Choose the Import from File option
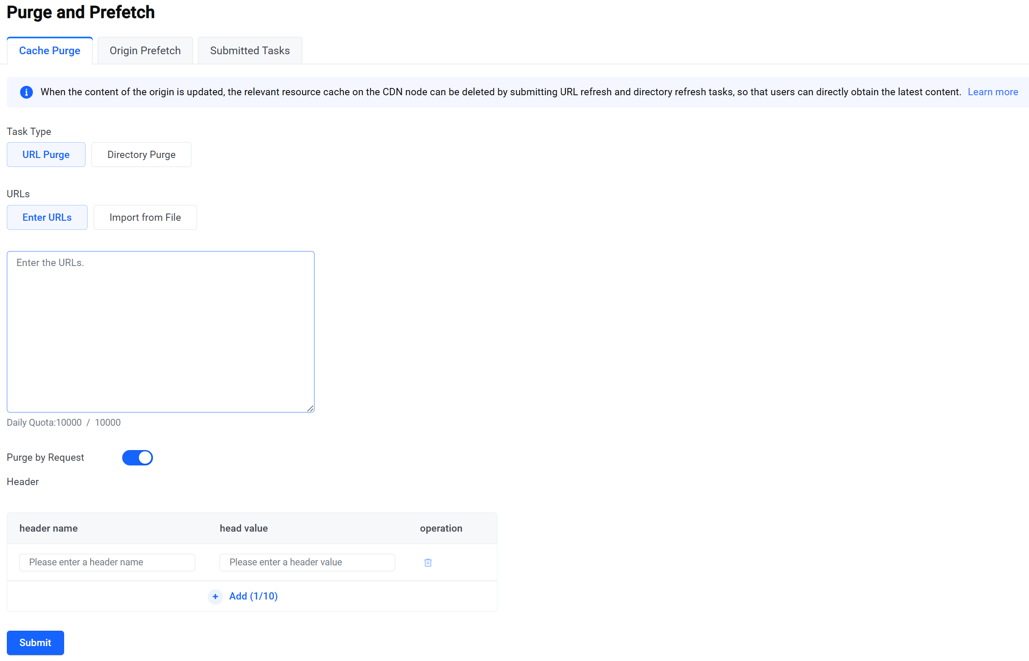This screenshot has height=661, width=1029. (145, 217)
